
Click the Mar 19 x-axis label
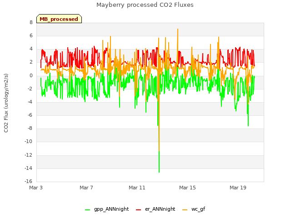[238, 188]
